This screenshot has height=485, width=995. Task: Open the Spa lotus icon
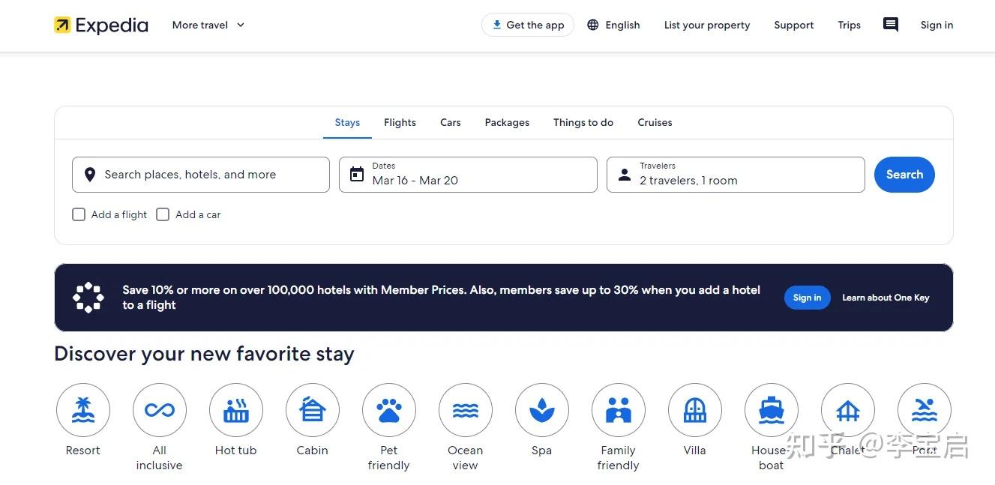pyautogui.click(x=542, y=410)
